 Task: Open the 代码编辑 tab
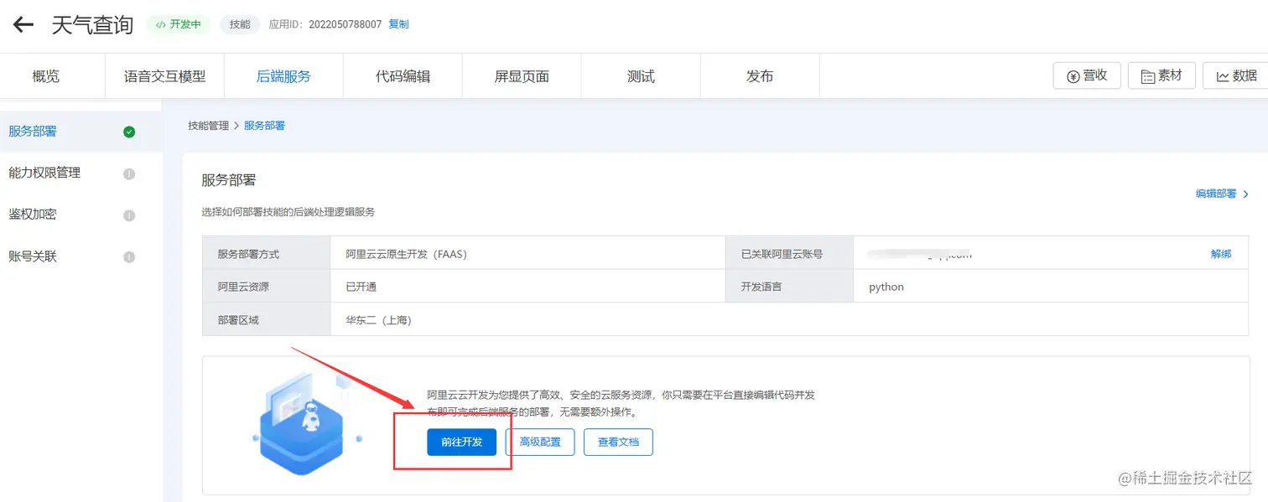pyautogui.click(x=403, y=75)
